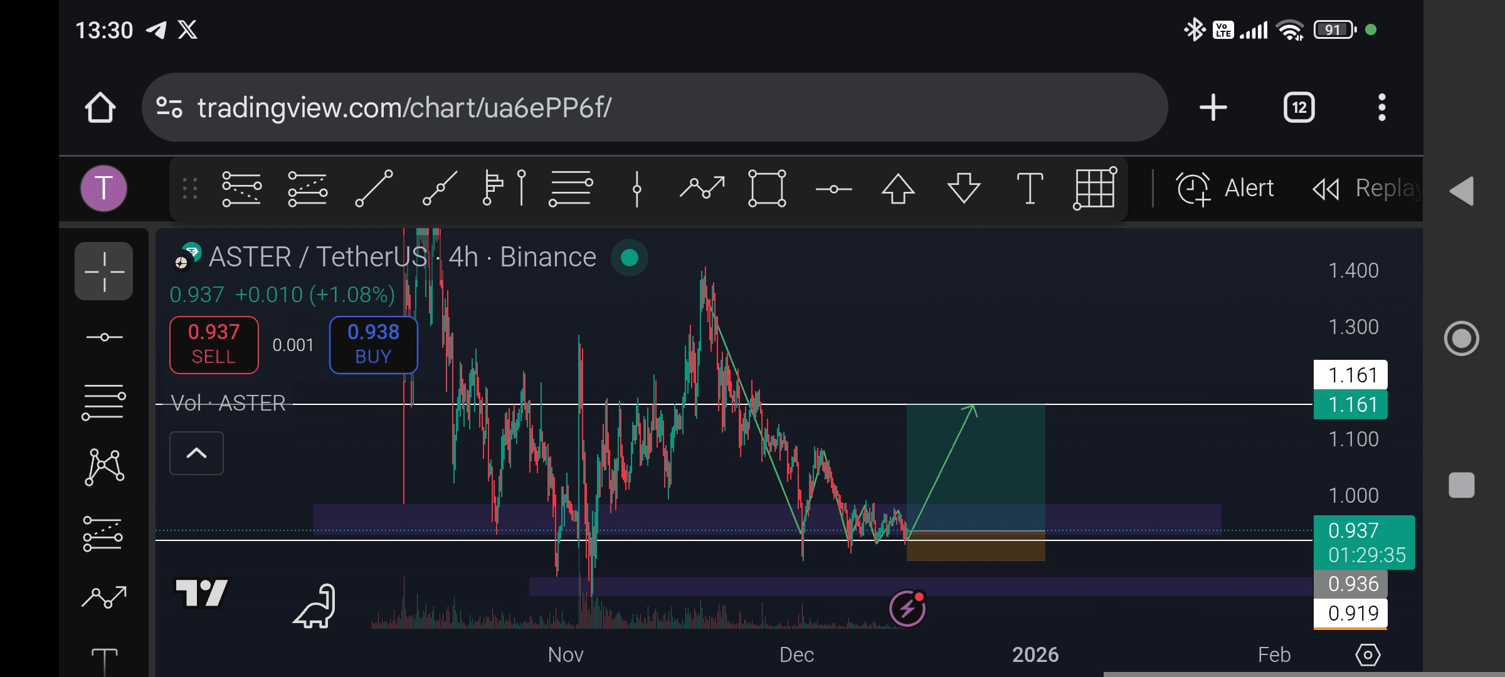Expand the hidden side panel arrow
The image size is (1505, 677).
tap(1462, 191)
